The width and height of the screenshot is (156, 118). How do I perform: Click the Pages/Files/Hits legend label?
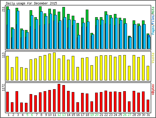click(153, 21)
